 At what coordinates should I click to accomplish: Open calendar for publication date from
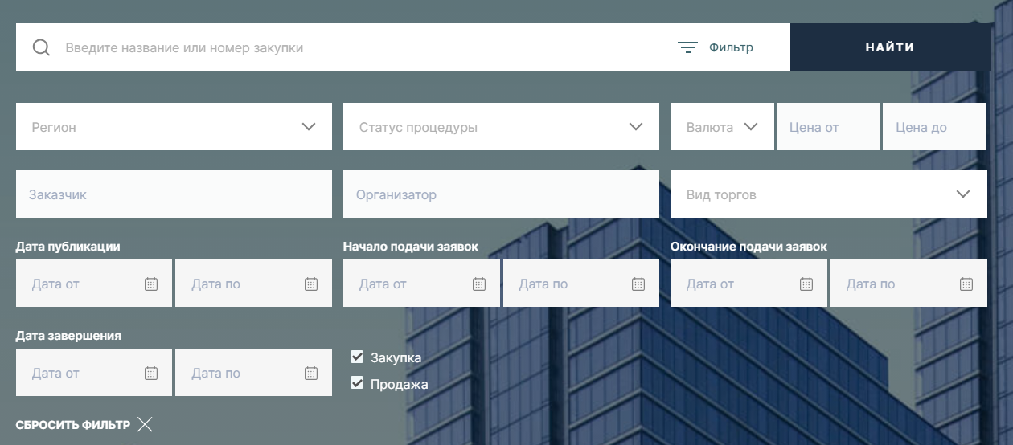click(151, 284)
